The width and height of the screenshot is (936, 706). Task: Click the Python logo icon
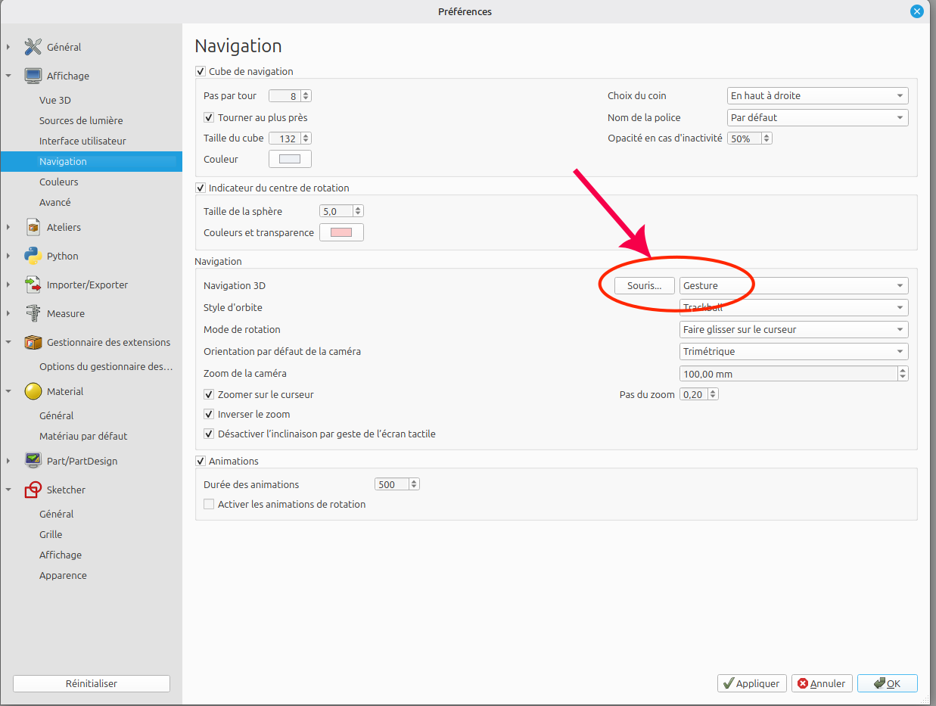[x=33, y=256]
